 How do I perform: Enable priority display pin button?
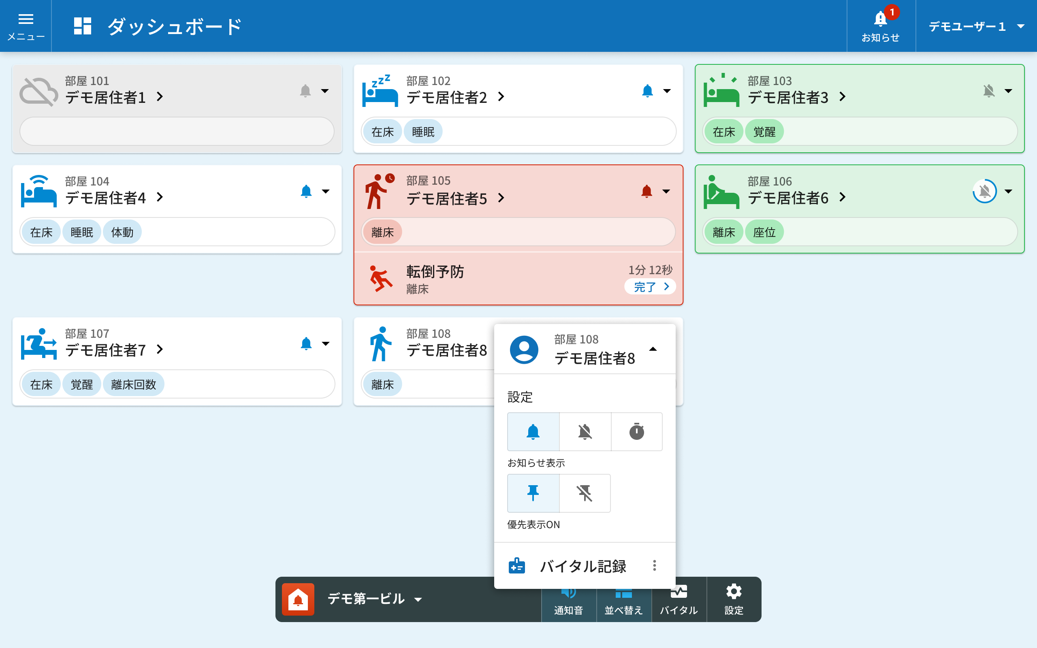pos(533,493)
